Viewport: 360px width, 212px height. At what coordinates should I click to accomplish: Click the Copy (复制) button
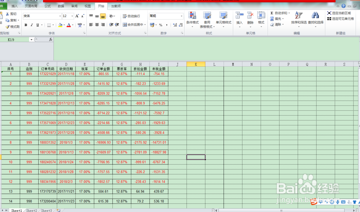point(12,20)
